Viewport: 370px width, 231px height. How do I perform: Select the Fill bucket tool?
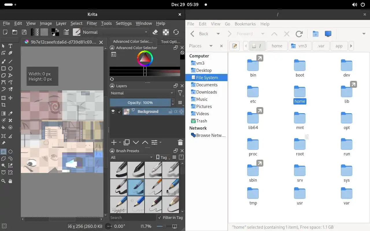click(x=3, y=127)
